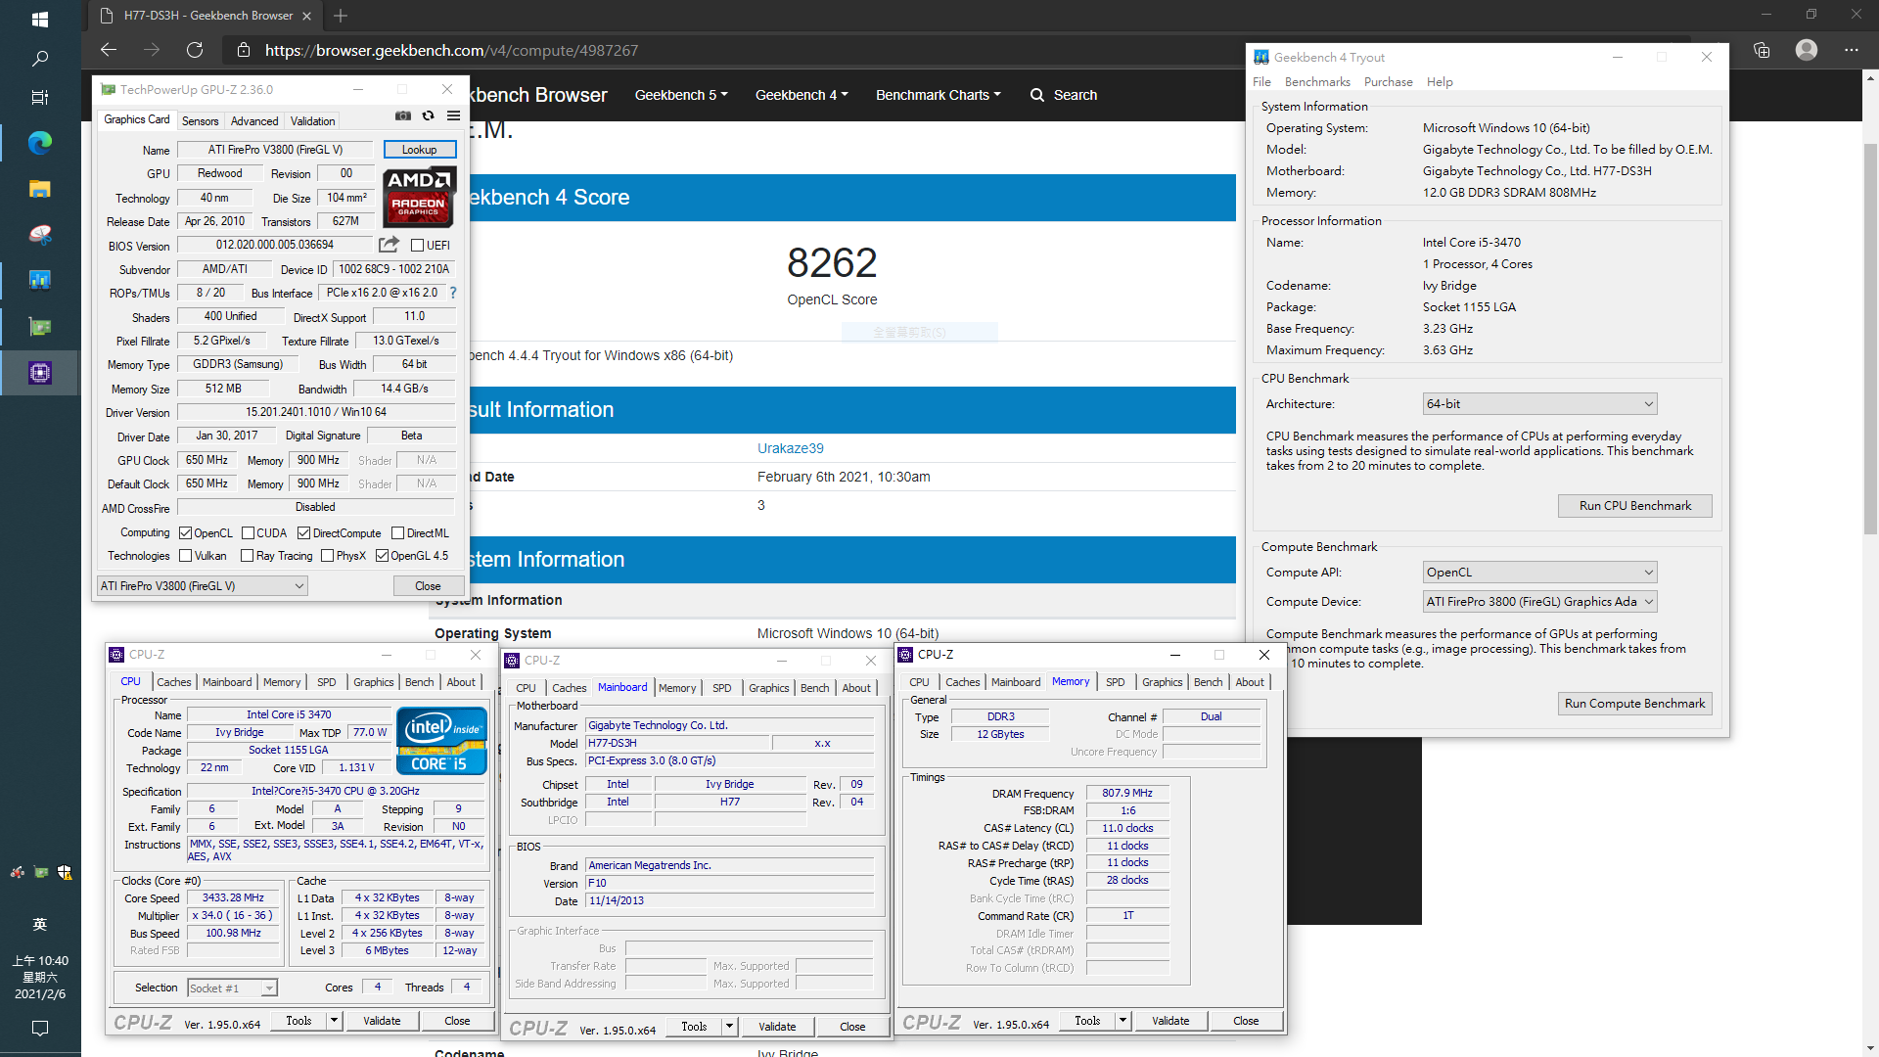This screenshot has height=1057, width=1879.
Task: Click Run CPU Benchmark button
Action: click(x=1634, y=506)
